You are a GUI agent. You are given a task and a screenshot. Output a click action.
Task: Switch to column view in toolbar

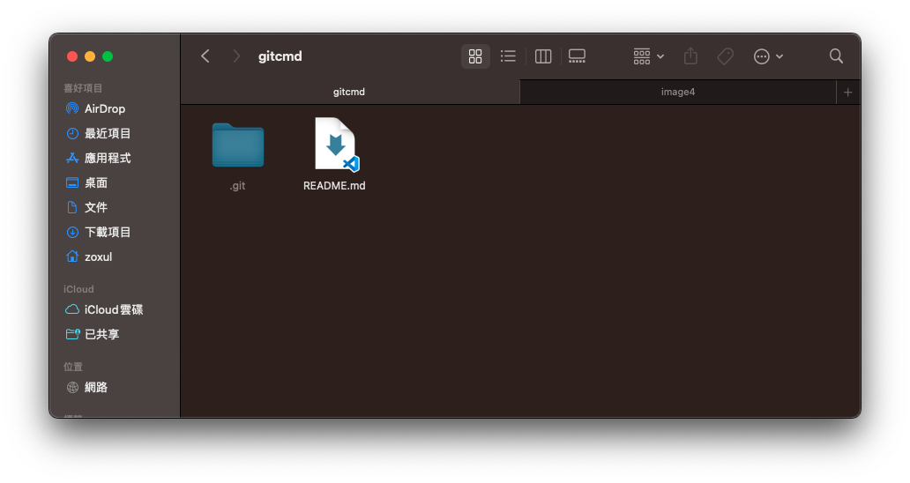coord(543,56)
